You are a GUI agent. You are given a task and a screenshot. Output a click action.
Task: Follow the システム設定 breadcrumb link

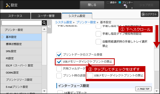click(x=64, y=22)
